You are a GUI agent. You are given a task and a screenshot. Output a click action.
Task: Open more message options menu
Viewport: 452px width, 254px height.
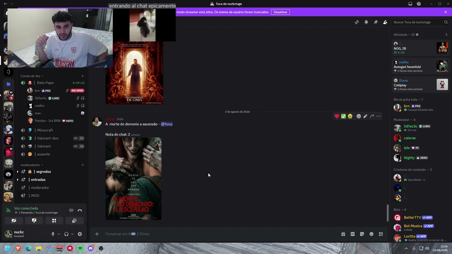click(x=379, y=116)
